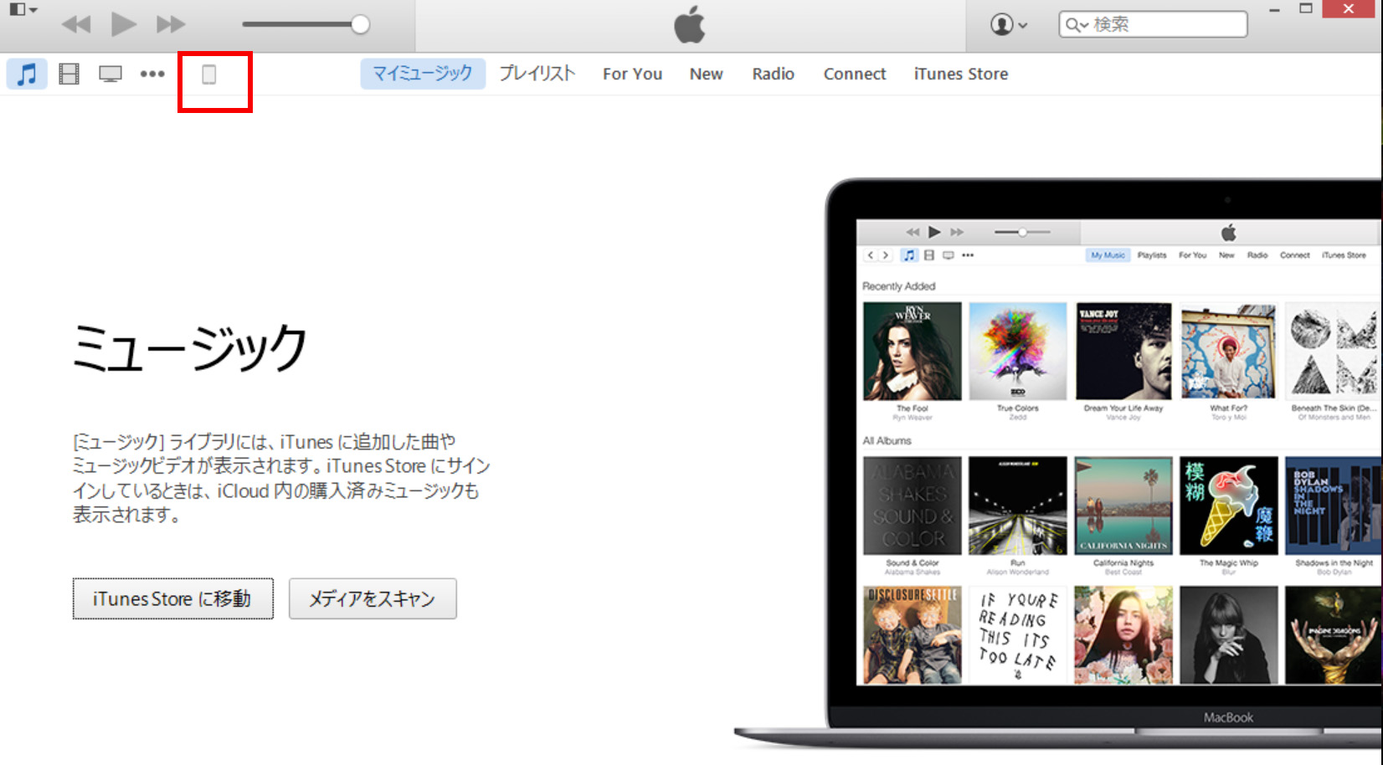Click the Play button
The height and width of the screenshot is (765, 1383).
[x=124, y=24]
